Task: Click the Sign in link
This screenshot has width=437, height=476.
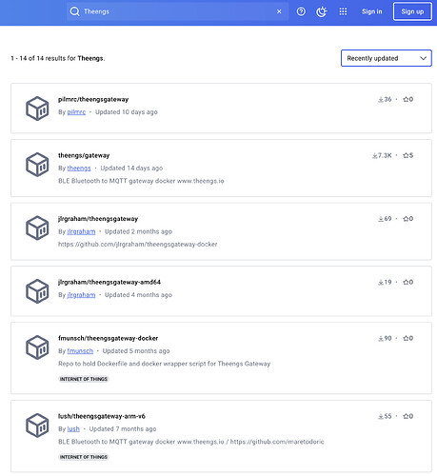Action: click(372, 11)
